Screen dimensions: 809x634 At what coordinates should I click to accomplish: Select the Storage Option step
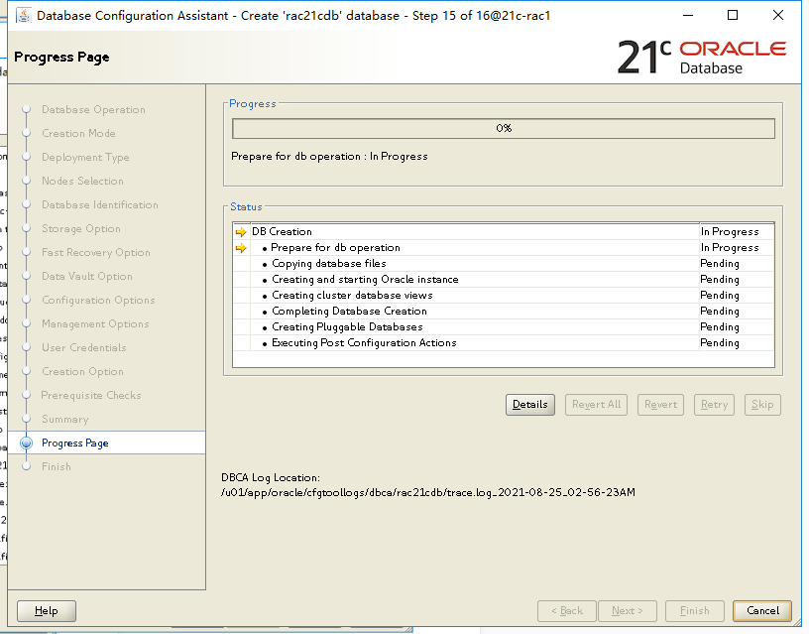pos(81,228)
